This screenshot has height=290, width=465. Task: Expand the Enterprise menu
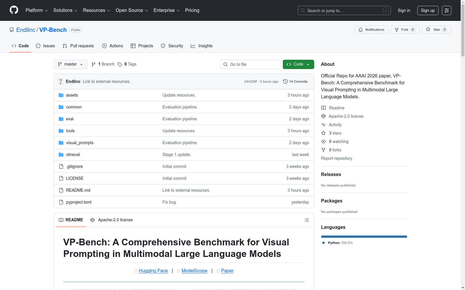[x=167, y=10]
